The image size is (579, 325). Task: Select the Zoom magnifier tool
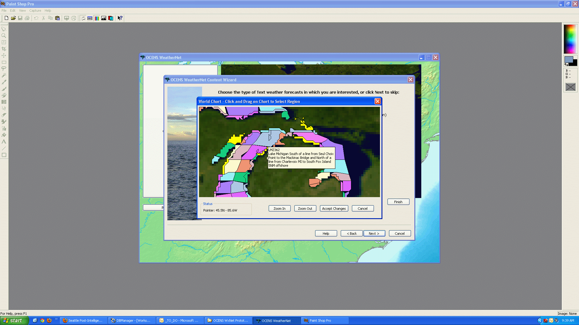coord(4,36)
